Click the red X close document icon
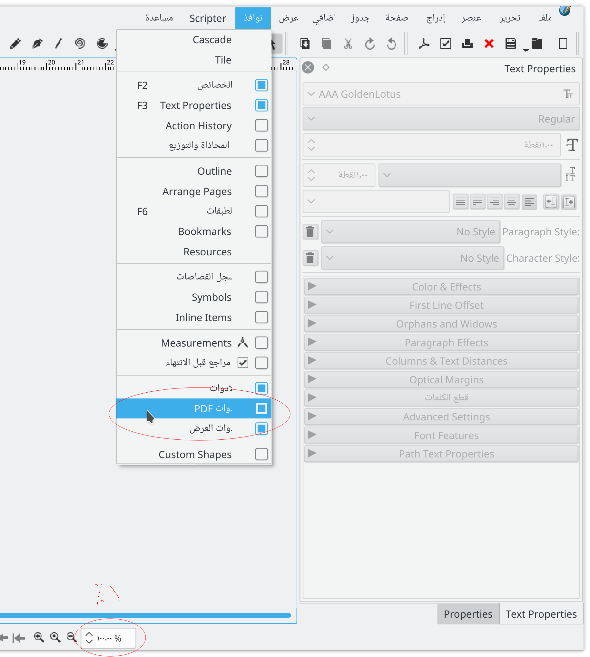Image resolution: width=590 pixels, height=657 pixels. click(488, 44)
